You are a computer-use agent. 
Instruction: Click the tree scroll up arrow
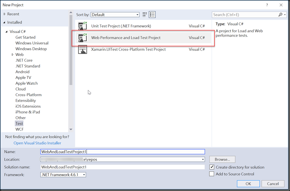pyautogui.click(x=71, y=12)
